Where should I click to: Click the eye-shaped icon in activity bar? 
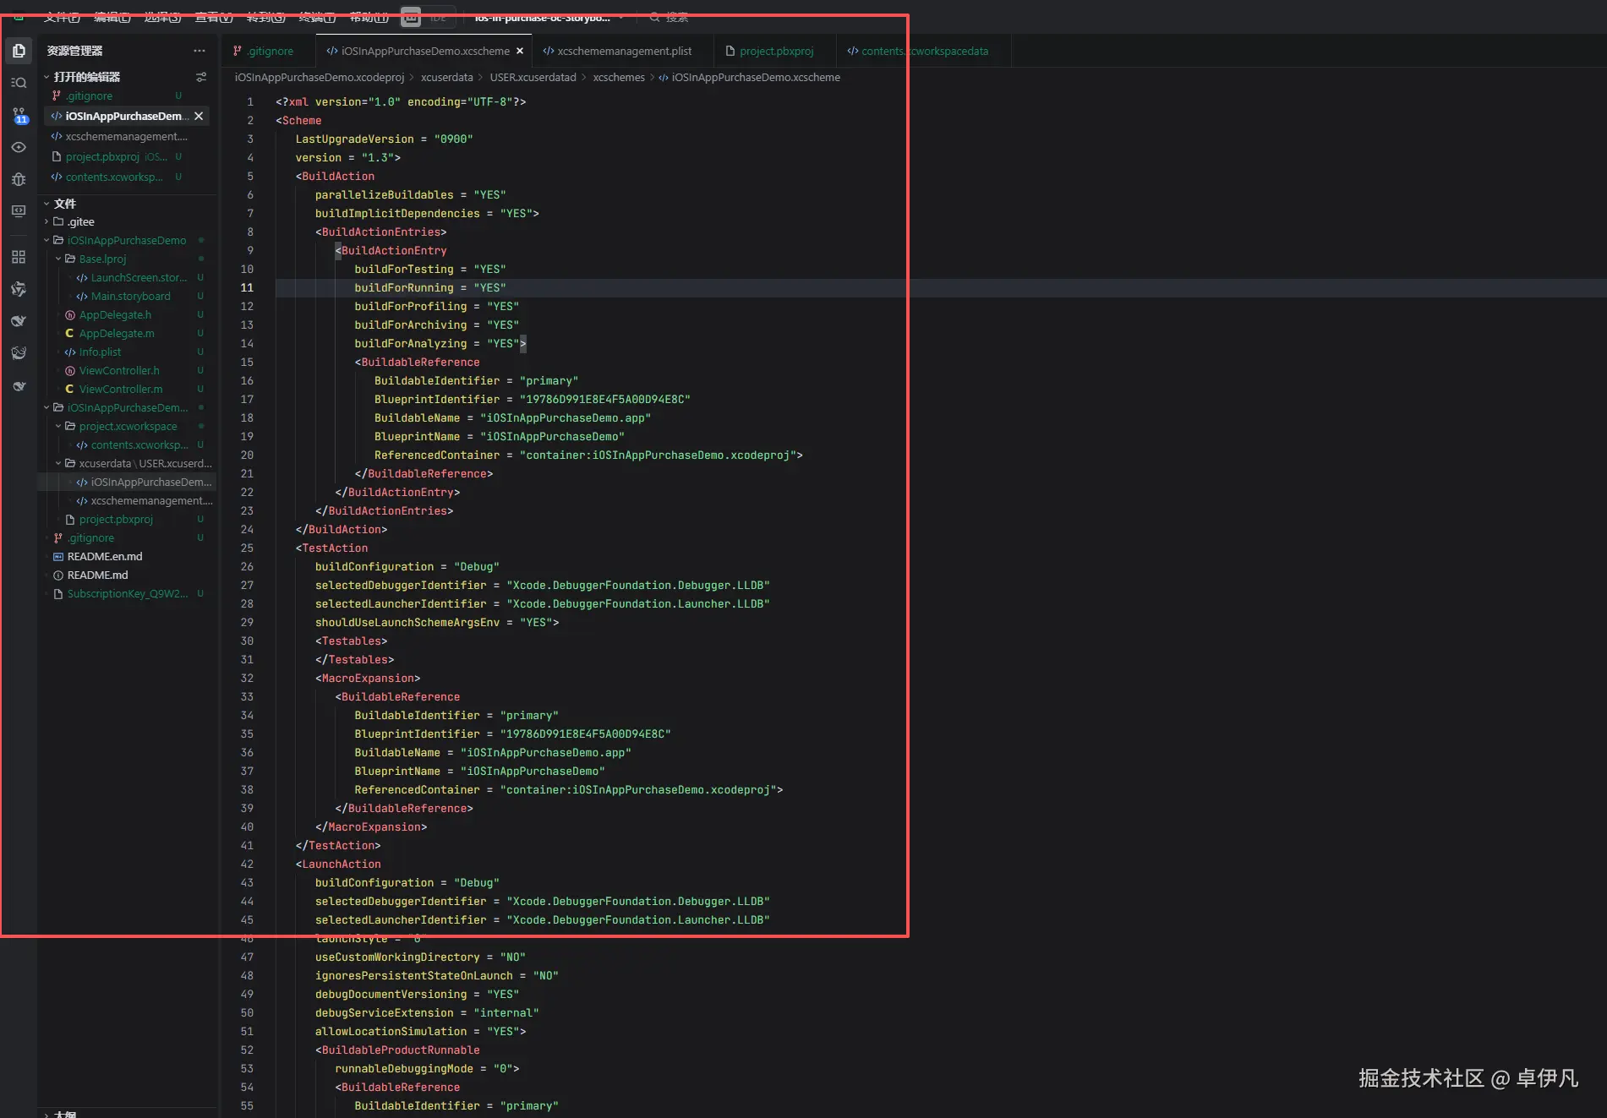pyautogui.click(x=19, y=147)
